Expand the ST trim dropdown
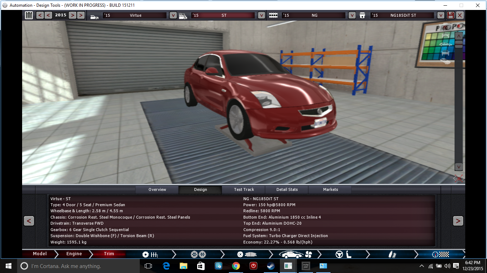The image size is (487, 273). pyautogui.click(x=261, y=15)
